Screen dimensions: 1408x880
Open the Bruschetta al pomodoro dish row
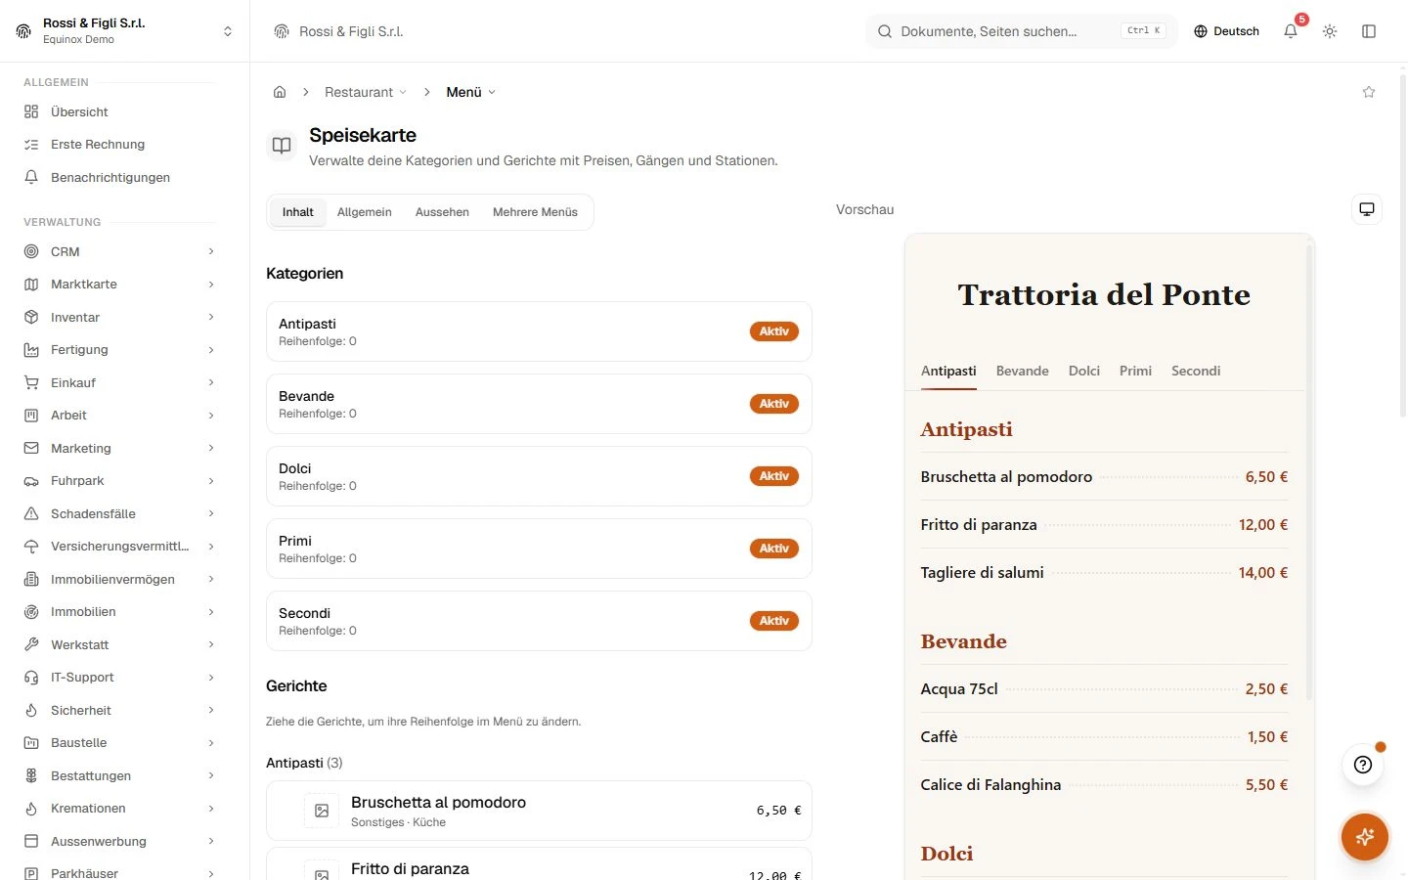tap(539, 811)
